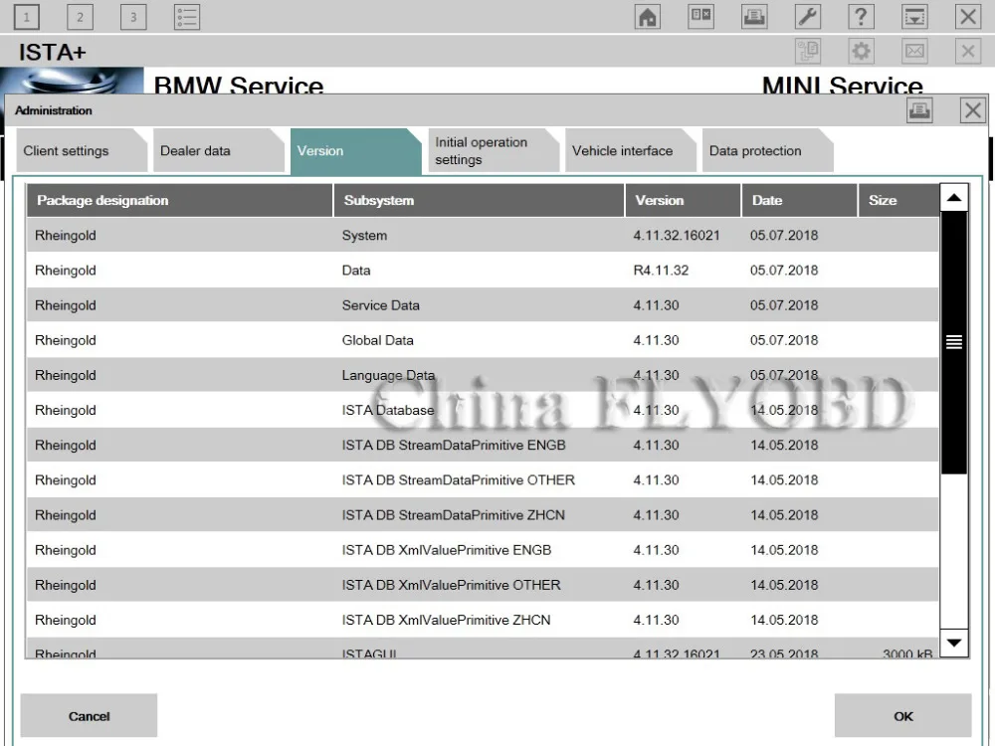Open the Vehicle interface tab
This screenshot has width=995, height=746.
(x=630, y=151)
